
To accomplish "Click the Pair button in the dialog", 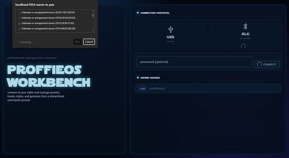I will point(77,41).
